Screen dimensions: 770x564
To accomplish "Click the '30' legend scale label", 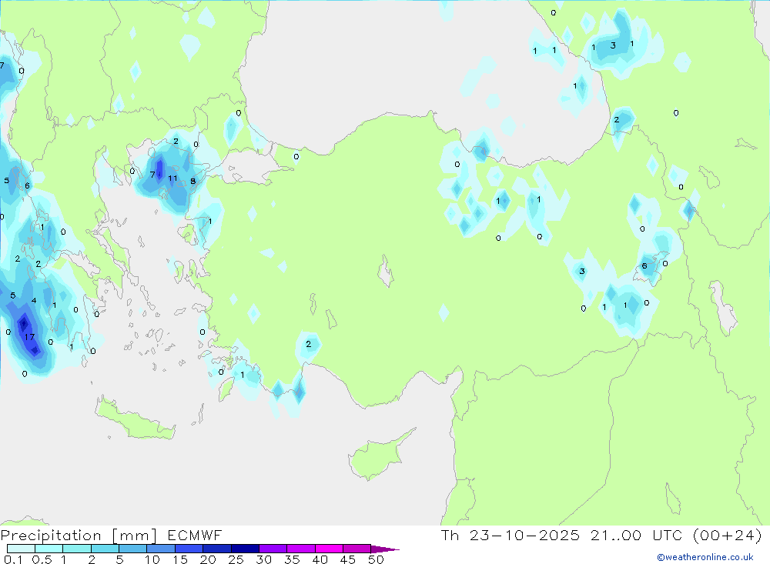I will (264, 559).
